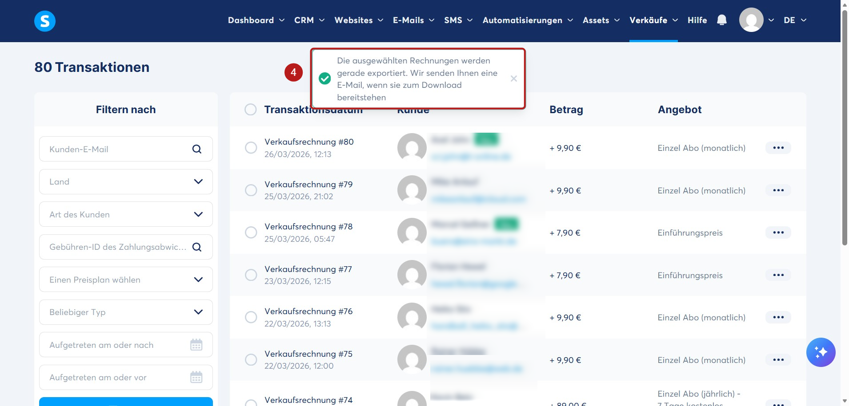Open Verkaufsrechnung #79 invoice link

coord(308,184)
